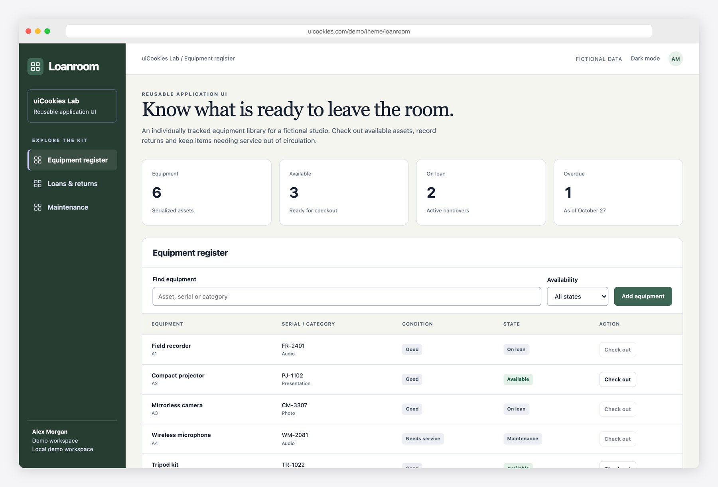Click the Available summary card
The image size is (718, 487).
(344, 192)
